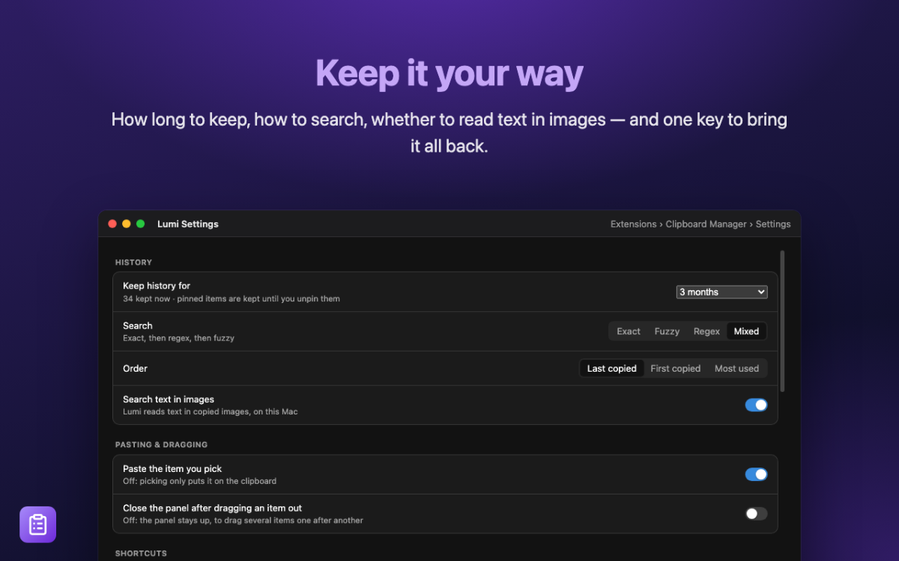The width and height of the screenshot is (899, 561).
Task: Click the settings pane vertical scrollbar
Action: [783, 321]
